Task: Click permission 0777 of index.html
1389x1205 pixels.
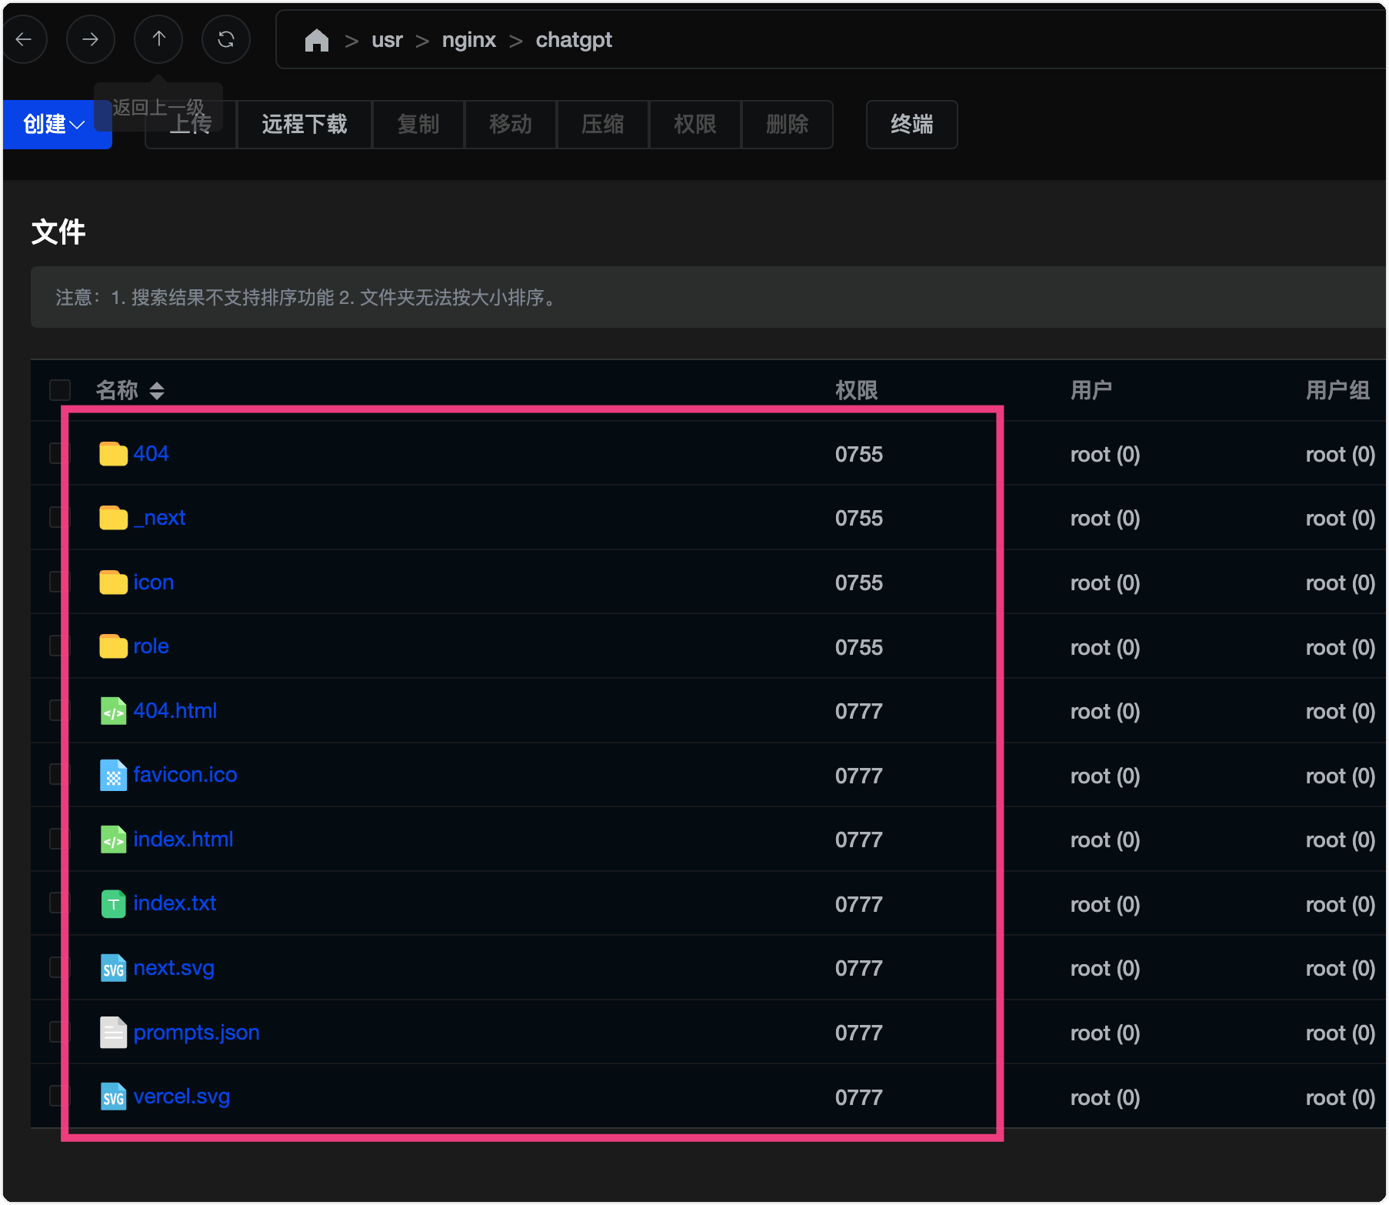Action: (x=859, y=840)
